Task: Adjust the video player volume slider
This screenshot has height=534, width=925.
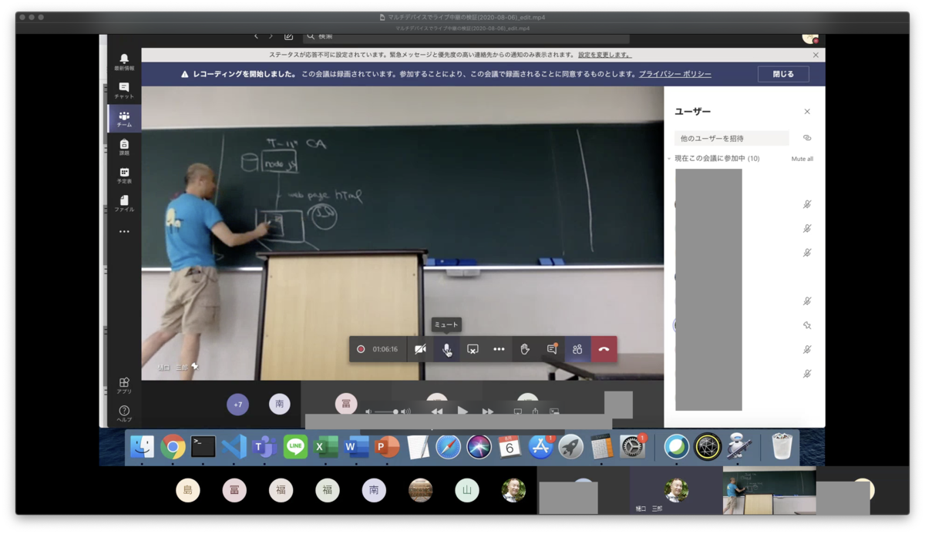Action: click(385, 412)
